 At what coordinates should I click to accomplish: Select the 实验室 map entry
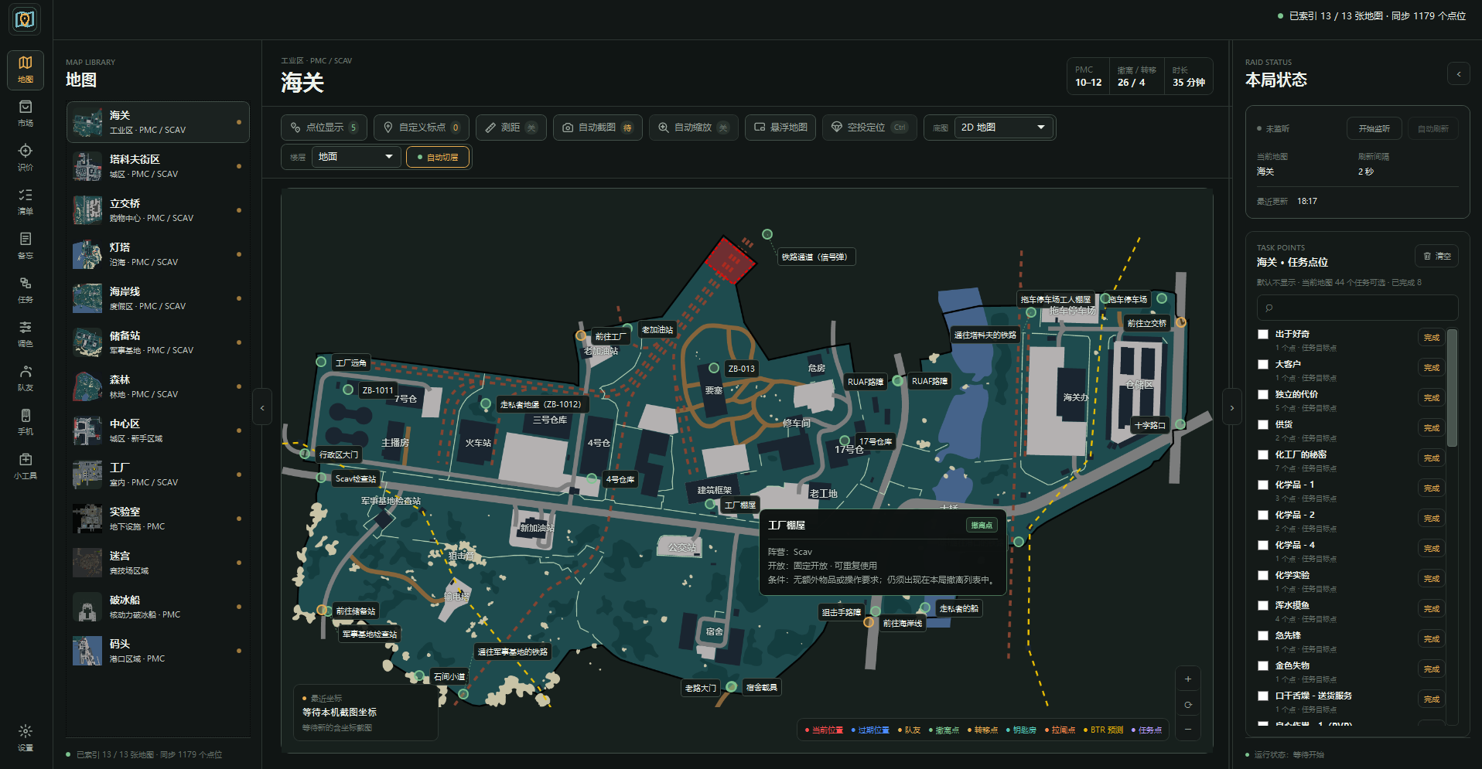click(158, 519)
